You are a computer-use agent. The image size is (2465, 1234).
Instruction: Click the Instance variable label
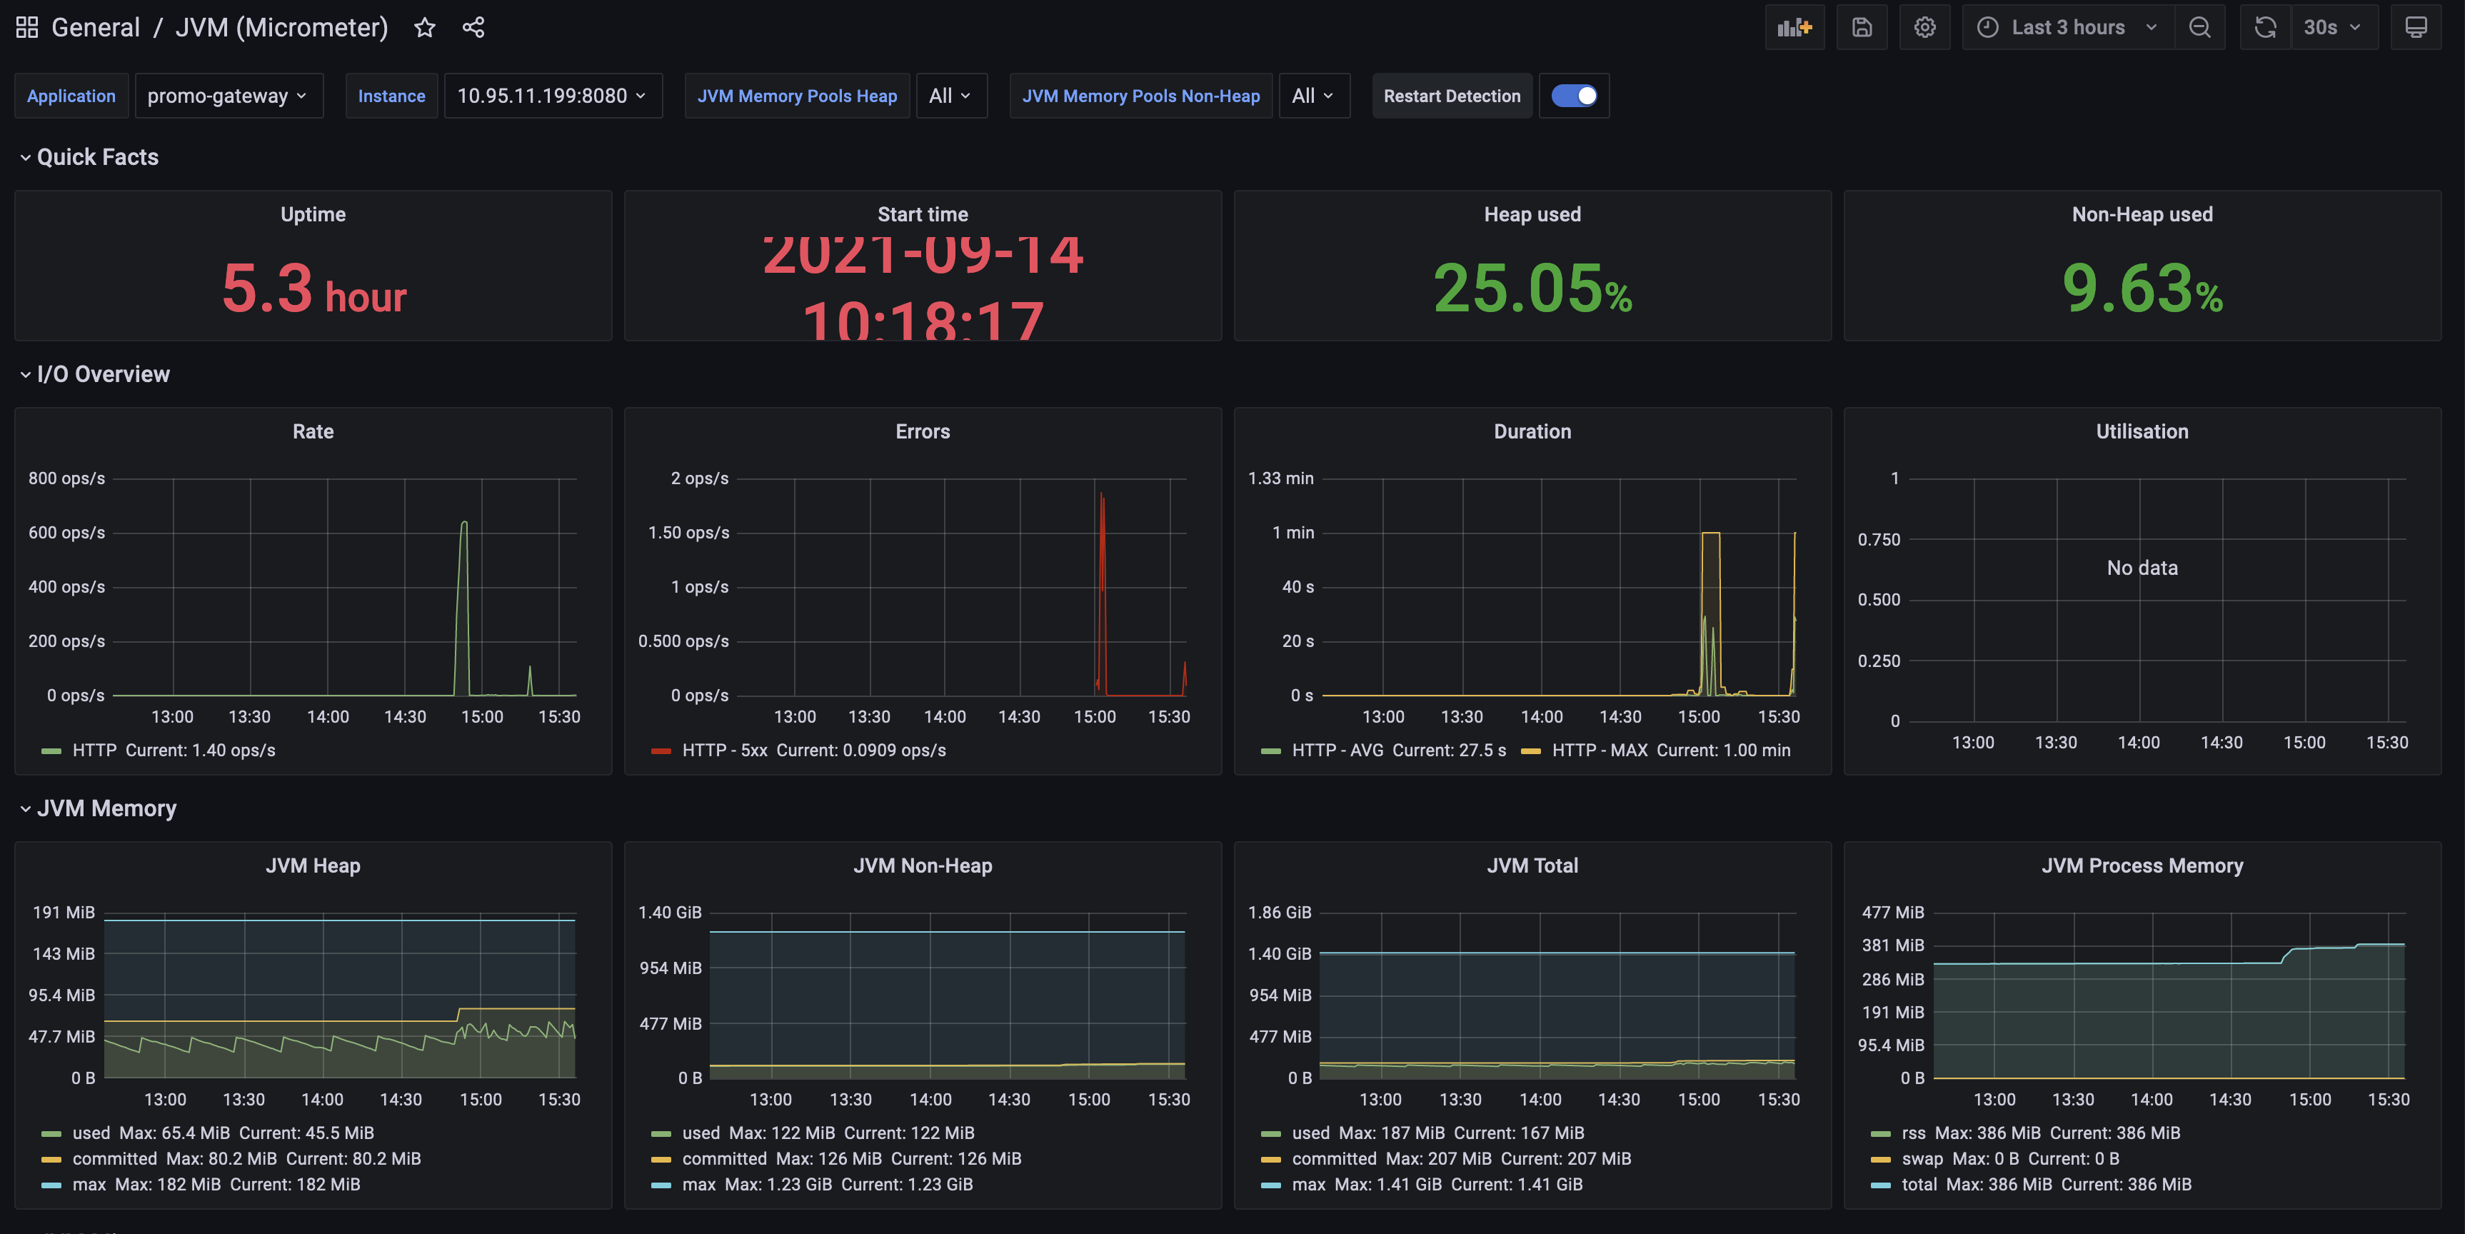(391, 96)
